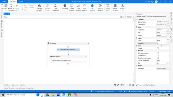Start the Recording tool

tap(65, 7)
